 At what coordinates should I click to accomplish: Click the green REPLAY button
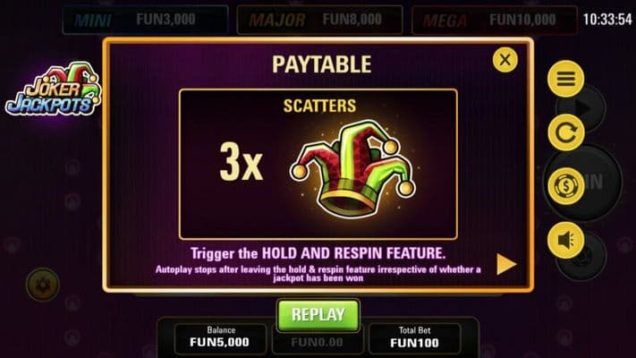(x=318, y=315)
